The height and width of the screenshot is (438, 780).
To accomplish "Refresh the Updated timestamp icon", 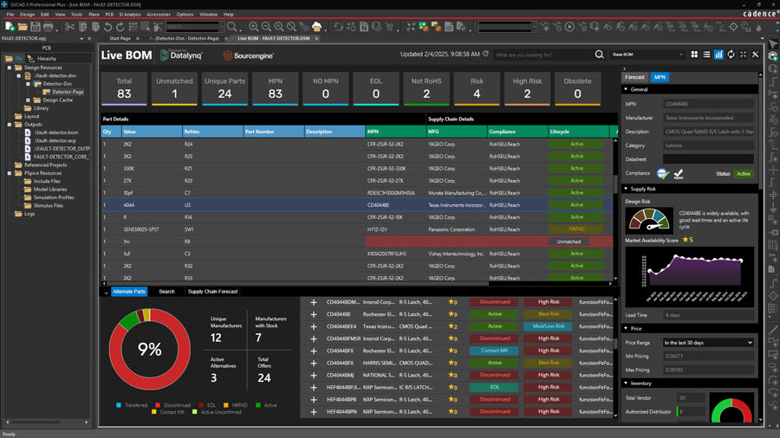I will (x=485, y=54).
